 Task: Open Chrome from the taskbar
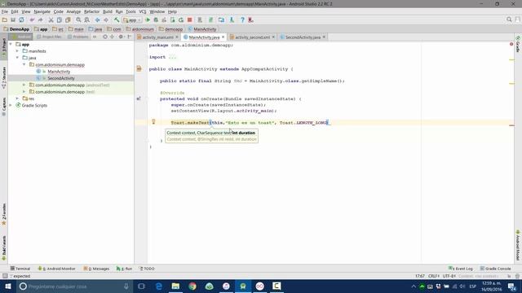point(192,286)
